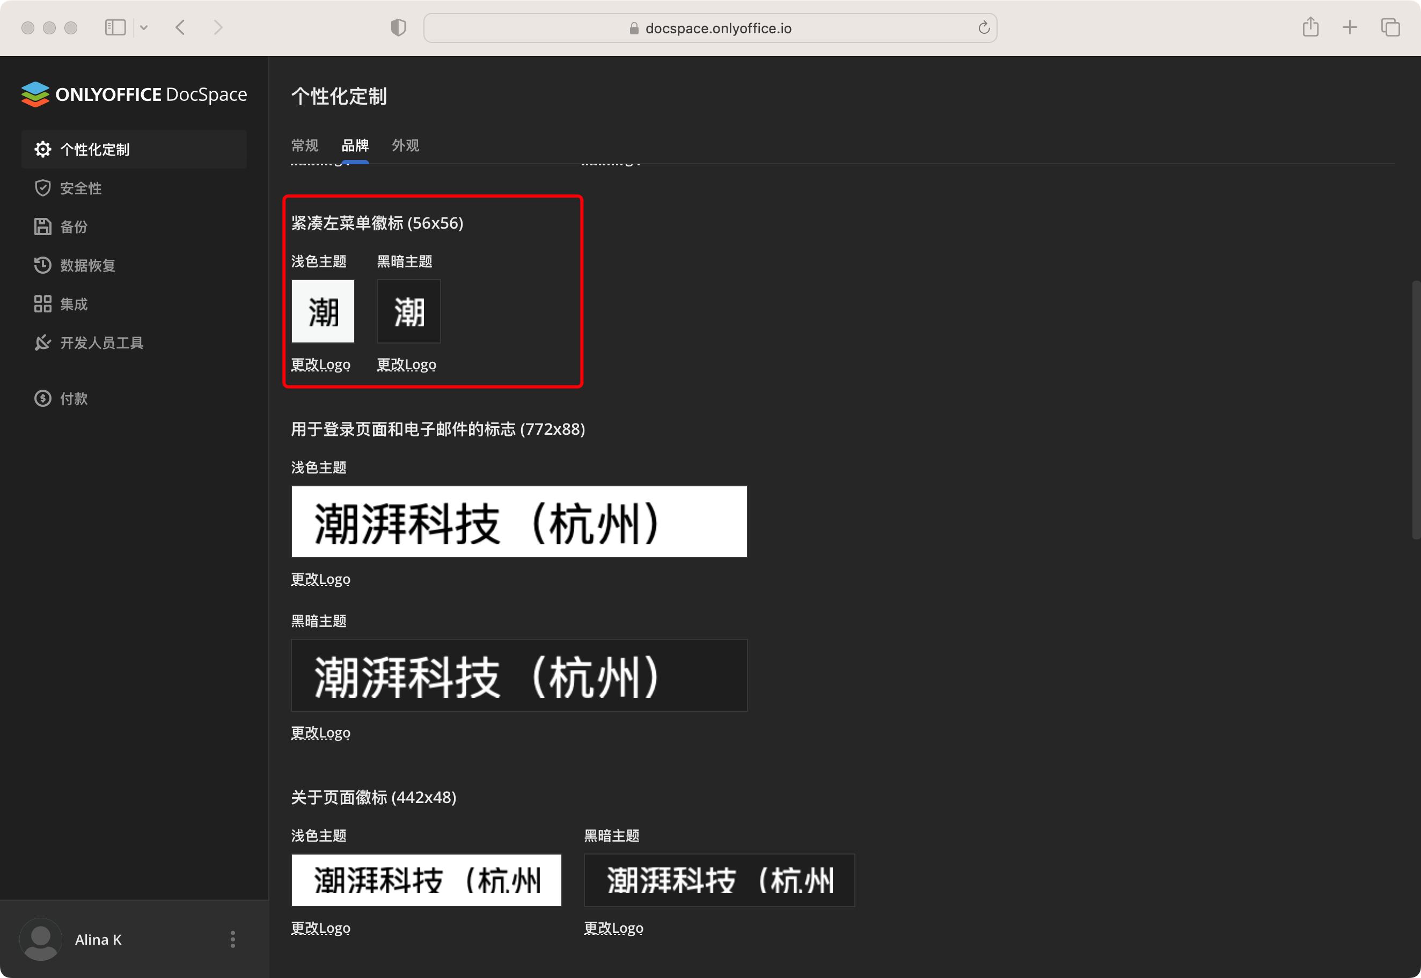Click 更改Logo under compact light theme logo
This screenshot has width=1421, height=978.
pos(321,364)
